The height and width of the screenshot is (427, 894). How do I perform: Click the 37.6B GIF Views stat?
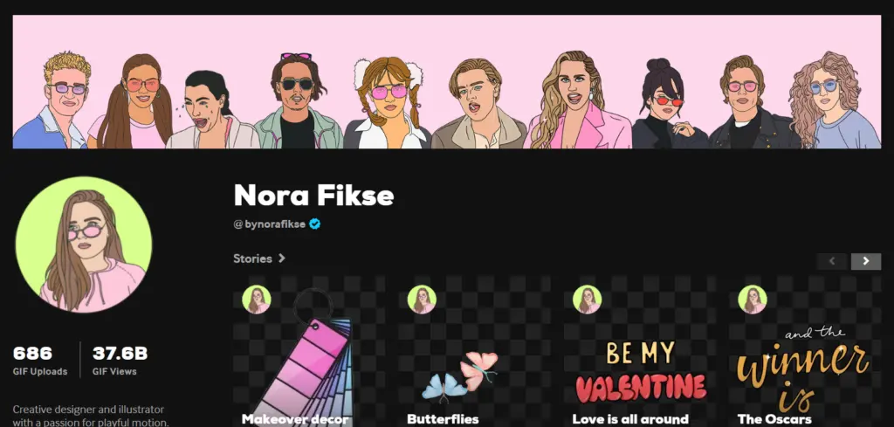120,361
